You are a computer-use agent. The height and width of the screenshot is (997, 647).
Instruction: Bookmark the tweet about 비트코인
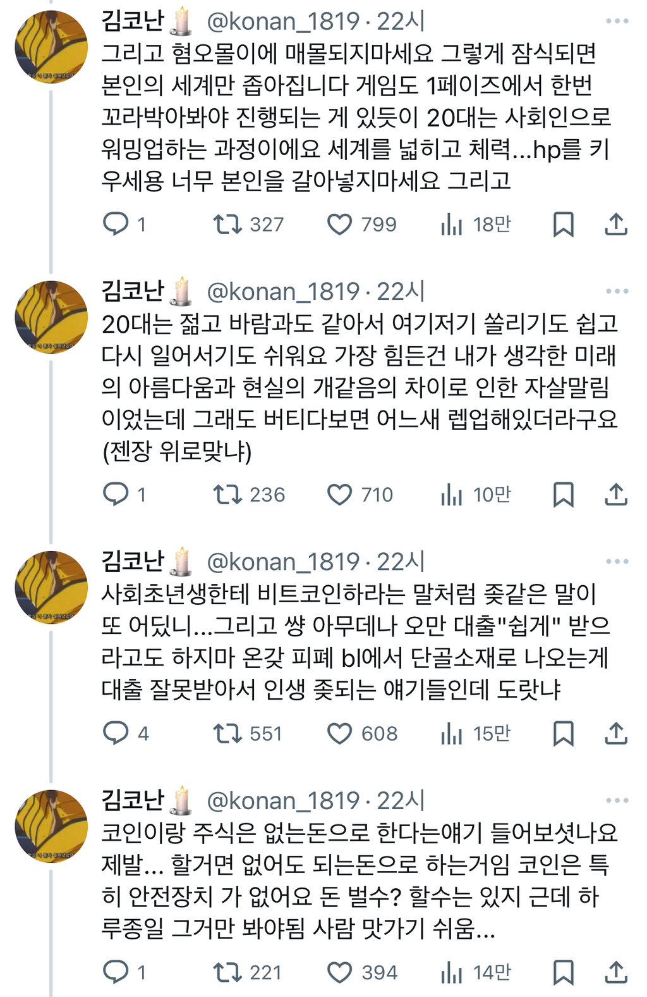563,734
